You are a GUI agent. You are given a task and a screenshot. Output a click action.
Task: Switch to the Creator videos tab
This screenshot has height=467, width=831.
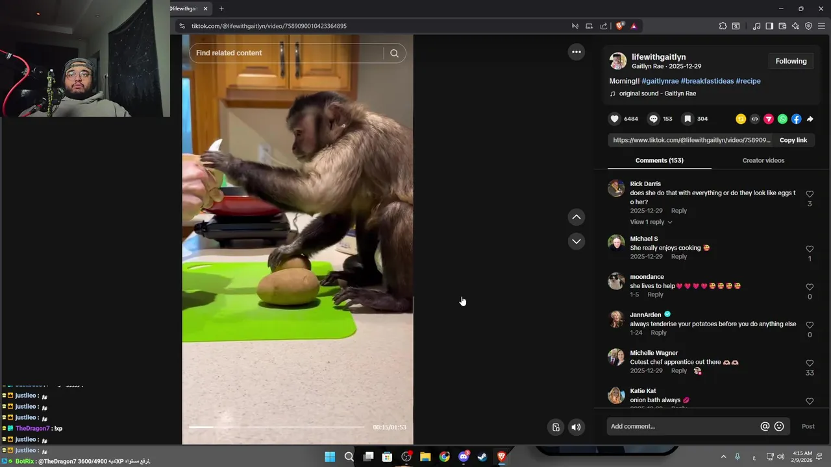tap(763, 160)
